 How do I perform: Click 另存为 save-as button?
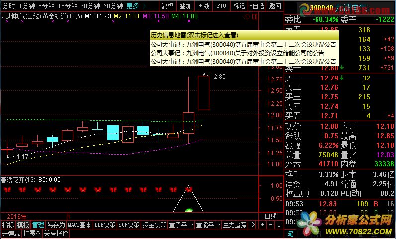(56, 225)
